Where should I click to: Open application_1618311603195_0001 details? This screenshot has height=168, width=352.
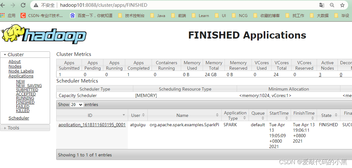pyautogui.click(x=92, y=125)
